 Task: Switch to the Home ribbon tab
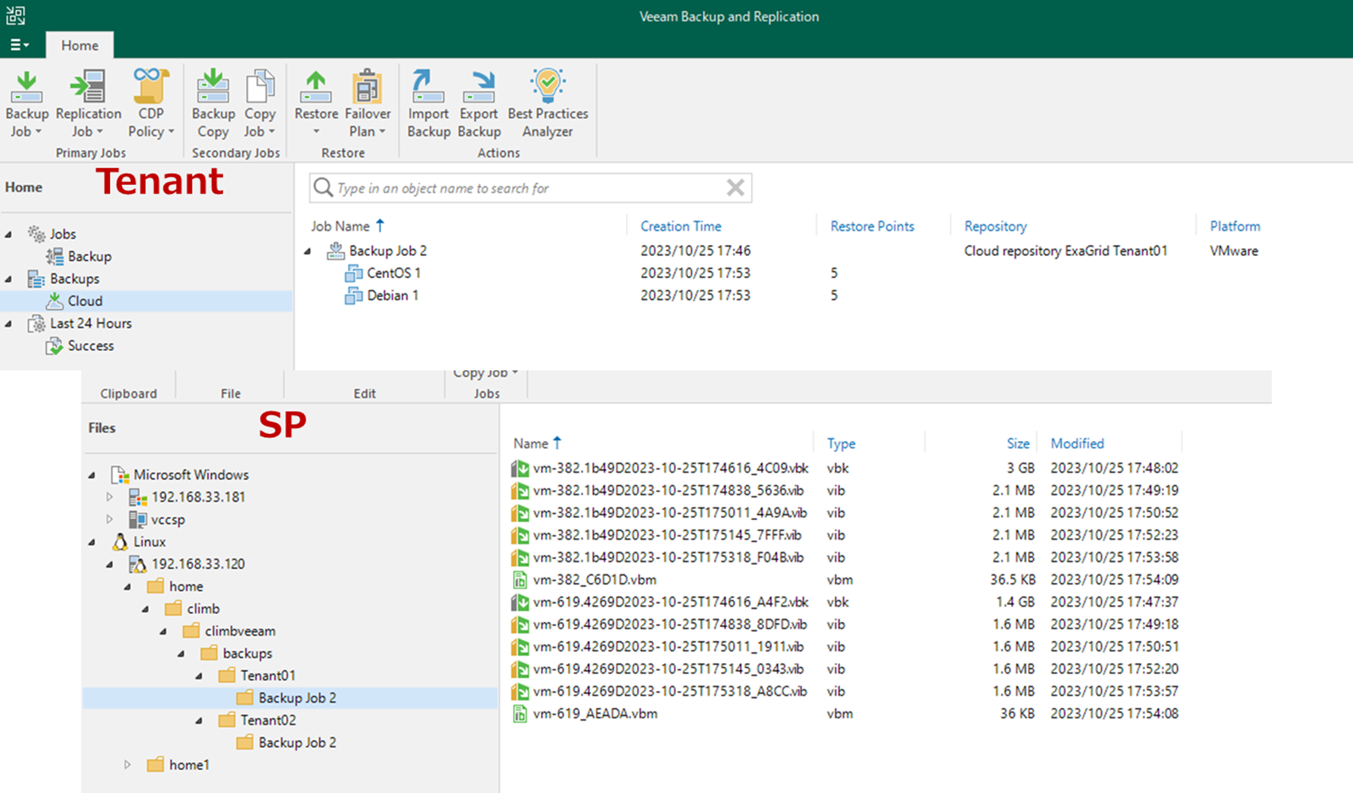point(79,45)
